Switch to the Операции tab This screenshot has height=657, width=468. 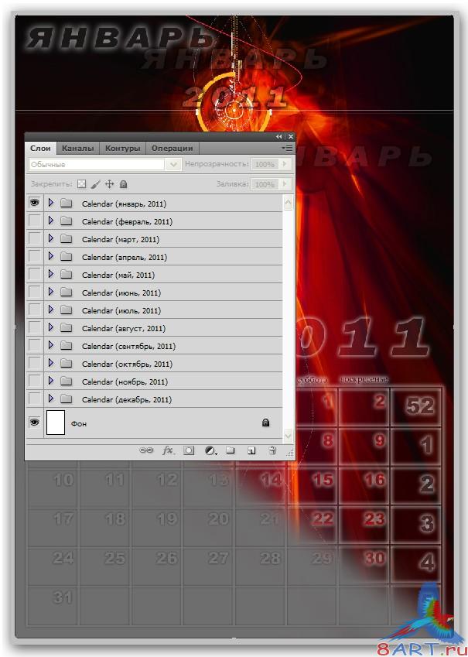pyautogui.click(x=172, y=148)
